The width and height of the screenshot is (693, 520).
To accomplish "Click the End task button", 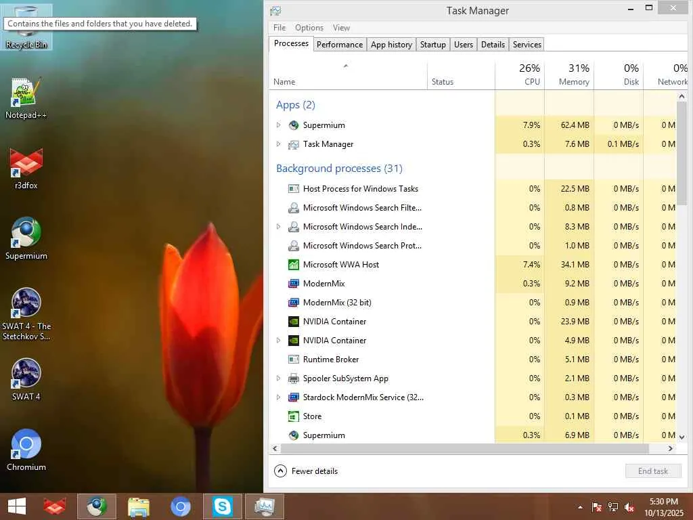I will (x=653, y=471).
